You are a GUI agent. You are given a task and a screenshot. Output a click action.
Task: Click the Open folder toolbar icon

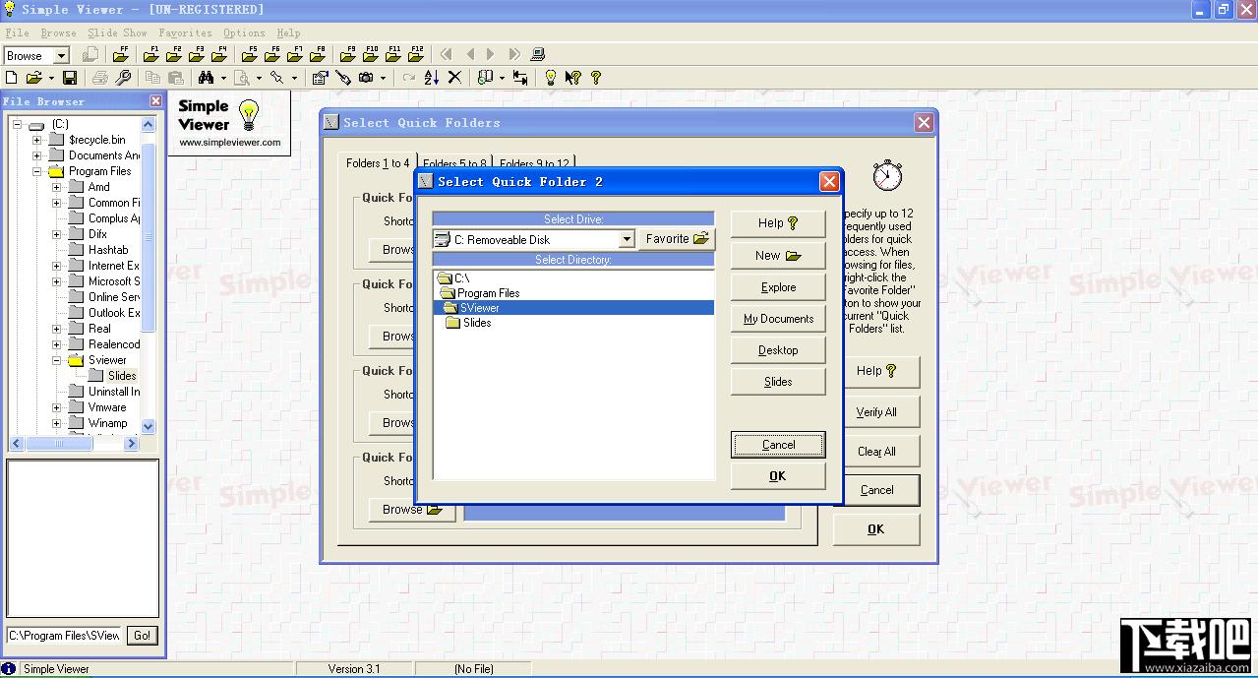click(33, 78)
